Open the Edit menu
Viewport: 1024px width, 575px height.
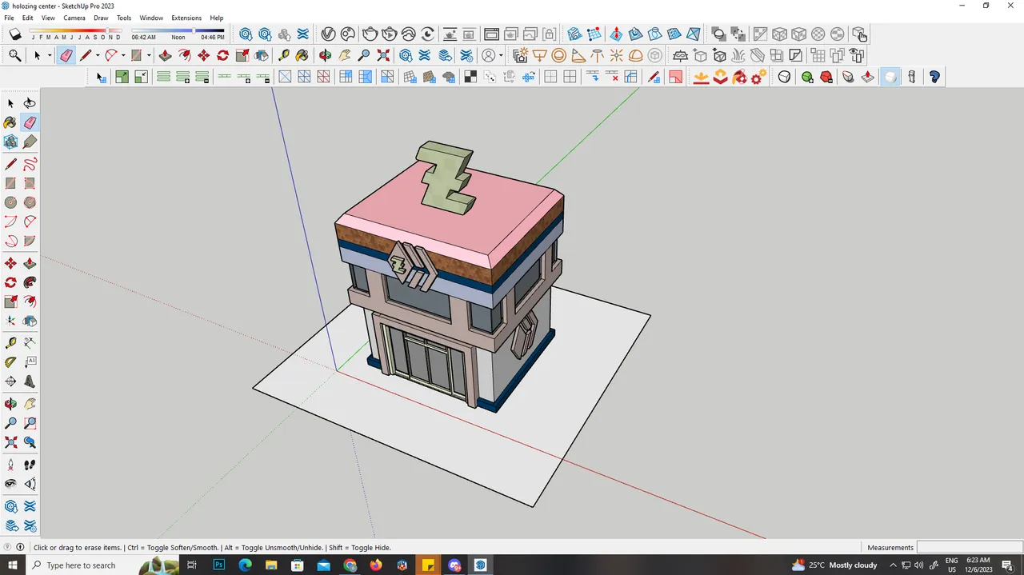(x=28, y=18)
